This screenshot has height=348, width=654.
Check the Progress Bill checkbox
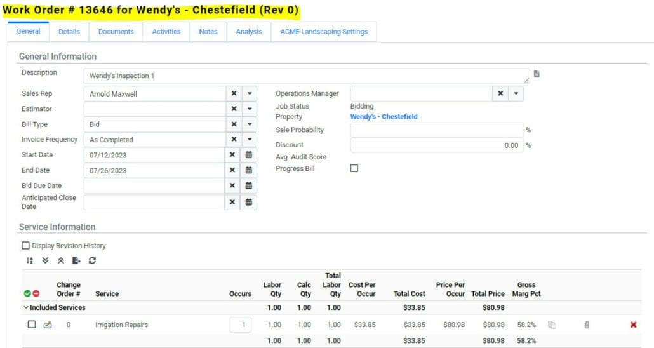tap(354, 168)
